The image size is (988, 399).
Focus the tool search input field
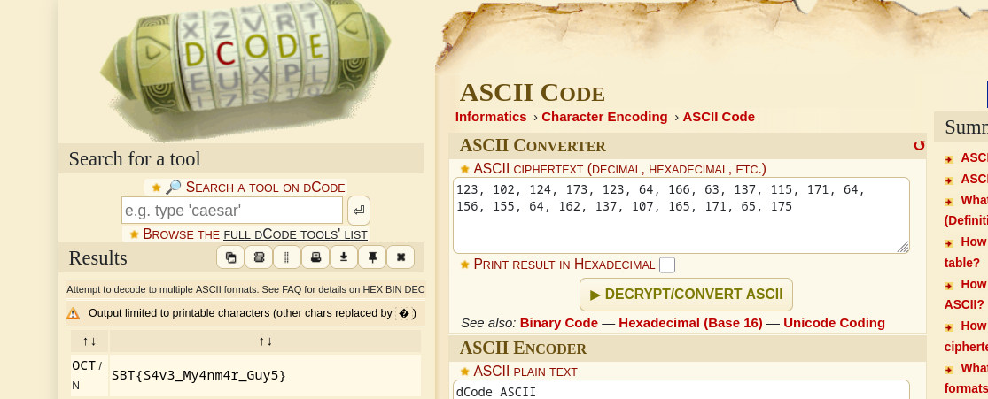(232, 211)
